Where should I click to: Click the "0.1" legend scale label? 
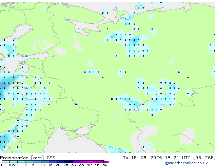tap(4, 165)
